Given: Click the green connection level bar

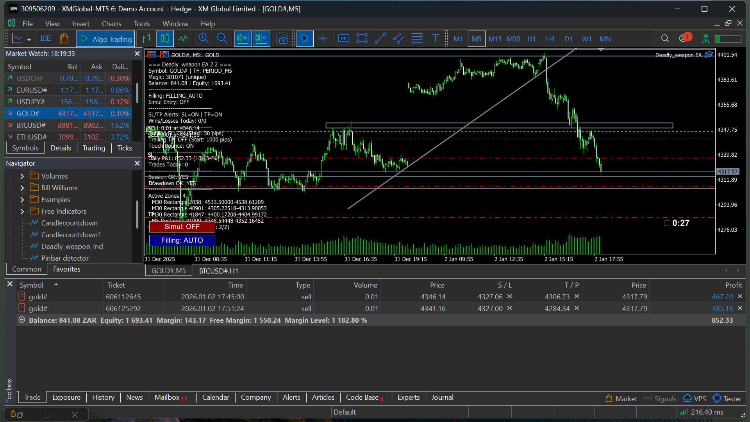Looking at the screenshot, I should click(728, 39).
